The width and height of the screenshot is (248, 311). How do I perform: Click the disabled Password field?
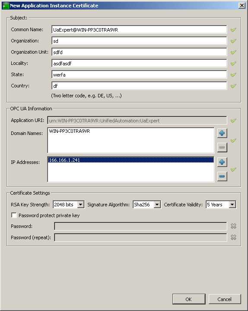(140, 226)
